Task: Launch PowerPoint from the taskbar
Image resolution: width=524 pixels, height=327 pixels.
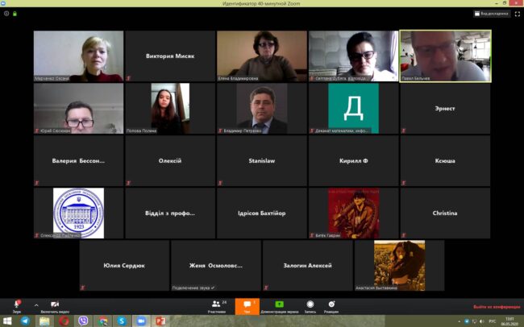Action: point(160,321)
